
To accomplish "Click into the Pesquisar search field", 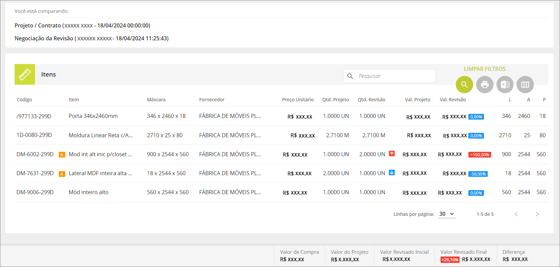I will click(390, 76).
